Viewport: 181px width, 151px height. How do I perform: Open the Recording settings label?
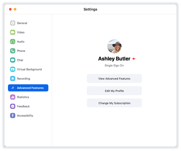(24, 79)
